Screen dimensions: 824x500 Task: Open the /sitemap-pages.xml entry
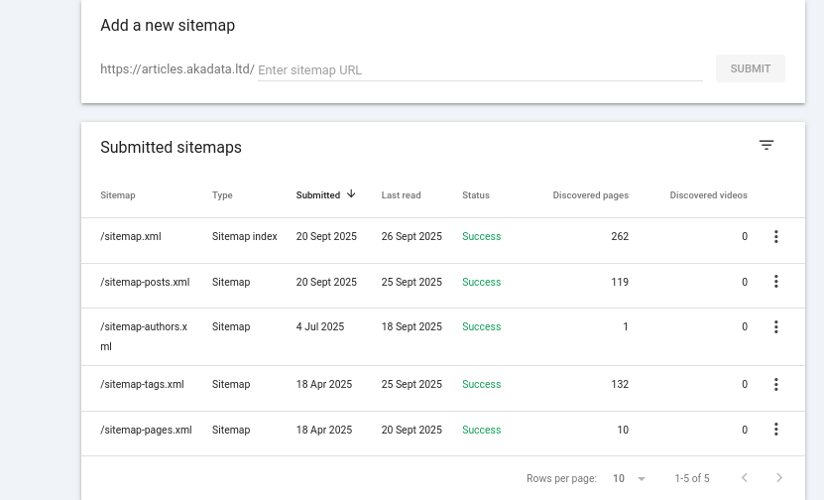click(x=146, y=430)
